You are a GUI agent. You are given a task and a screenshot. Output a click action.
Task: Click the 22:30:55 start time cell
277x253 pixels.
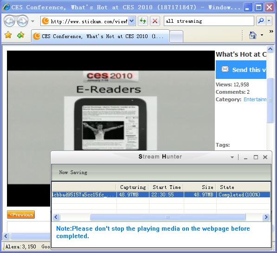(x=167, y=195)
